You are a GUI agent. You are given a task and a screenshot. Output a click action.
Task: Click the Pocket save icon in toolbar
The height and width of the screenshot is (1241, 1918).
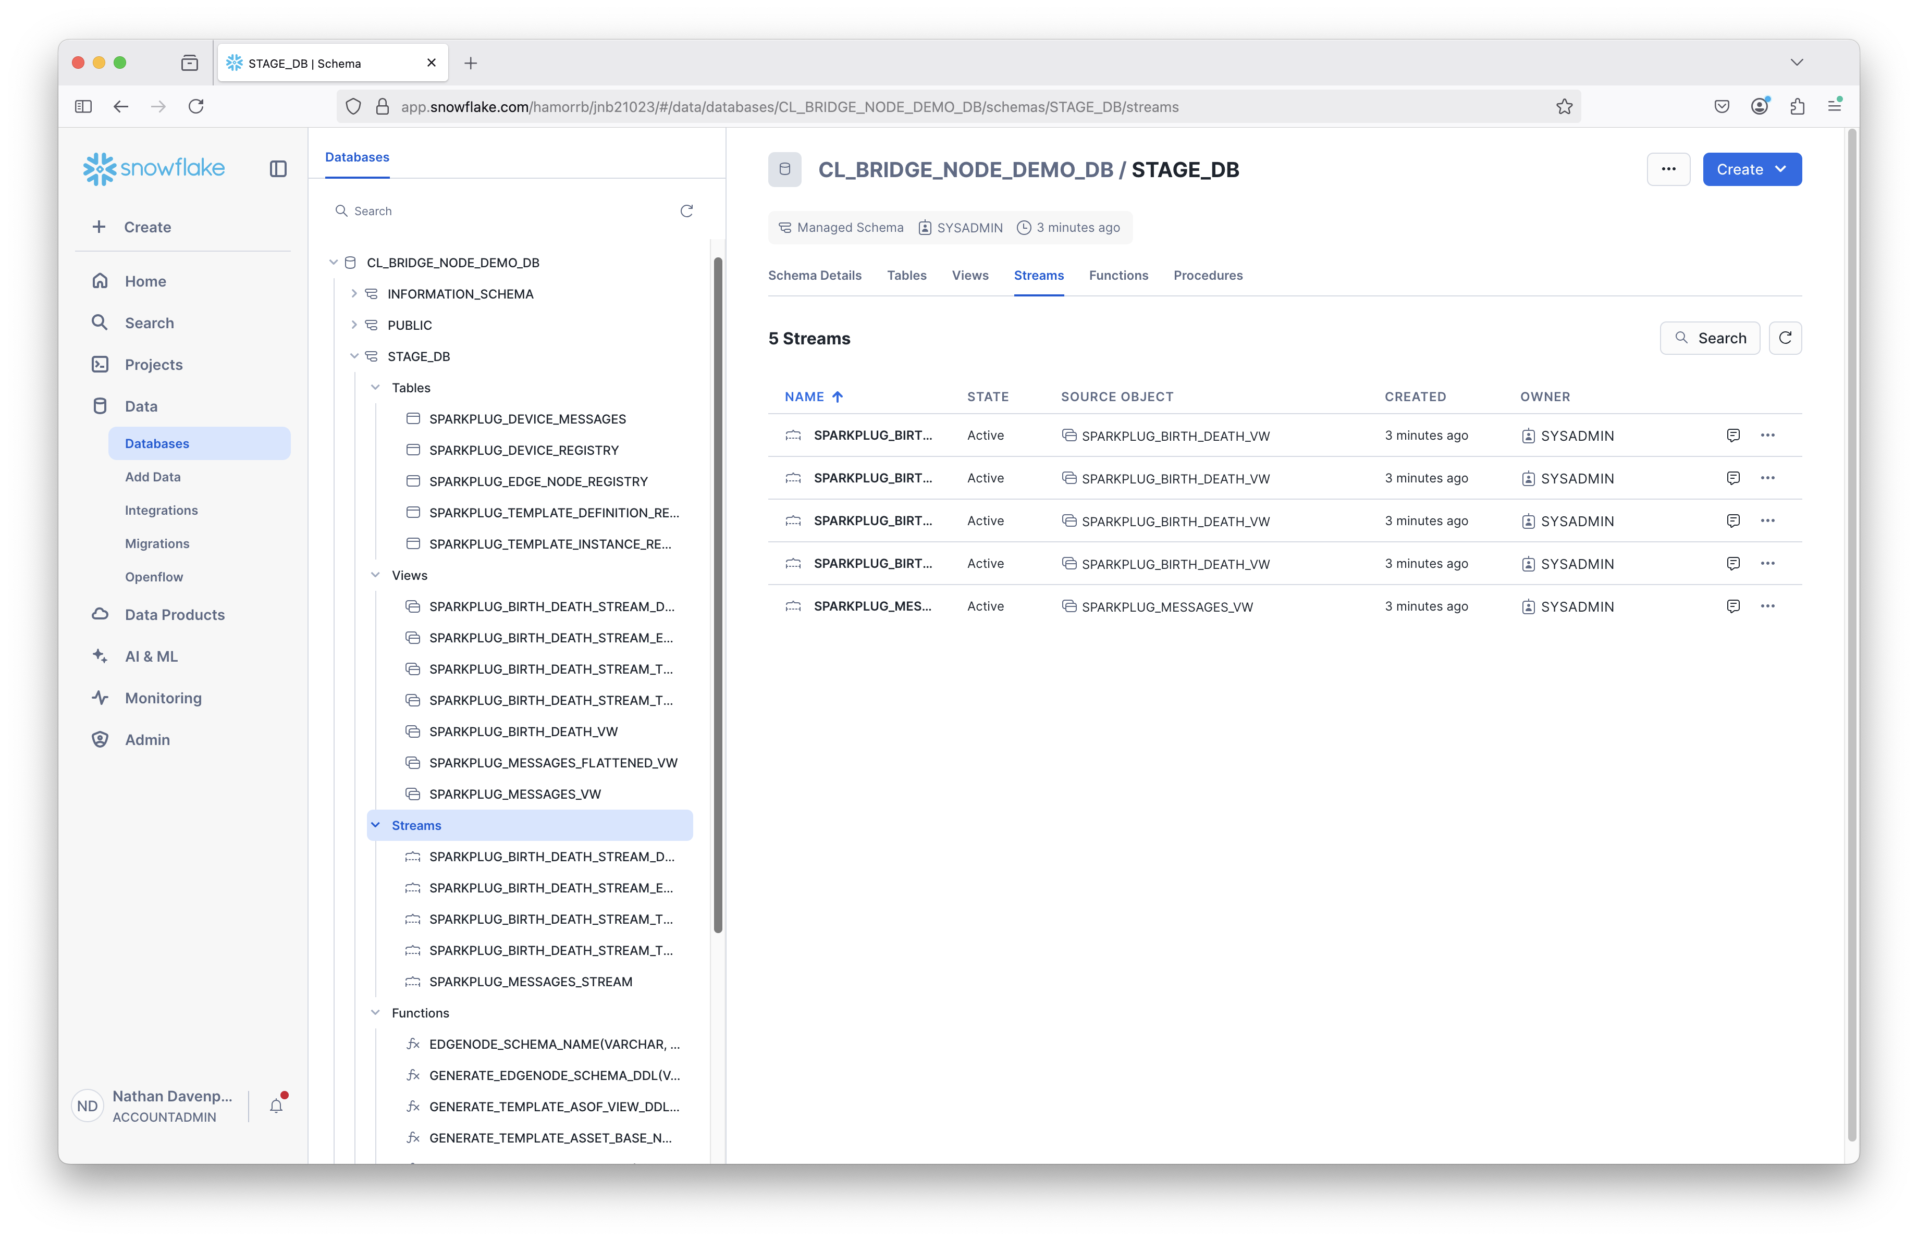point(1722,106)
